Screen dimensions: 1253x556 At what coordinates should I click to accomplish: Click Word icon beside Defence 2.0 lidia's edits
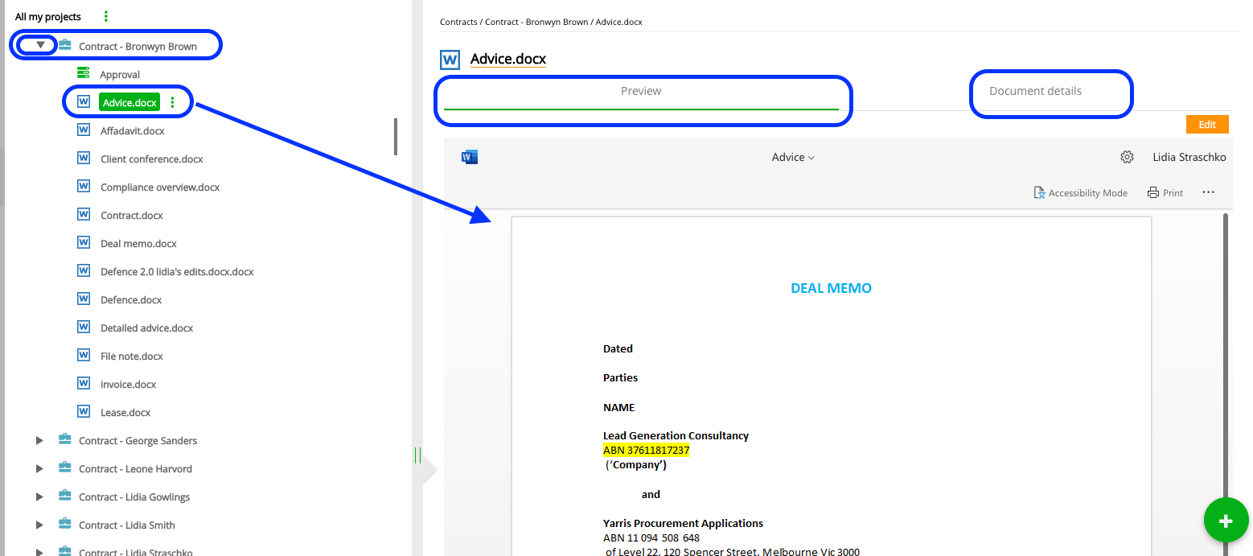pyautogui.click(x=83, y=270)
